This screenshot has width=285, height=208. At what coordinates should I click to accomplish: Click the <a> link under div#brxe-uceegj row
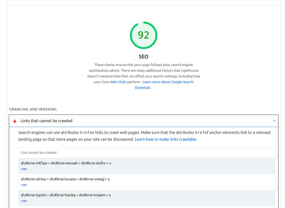tap(24, 185)
